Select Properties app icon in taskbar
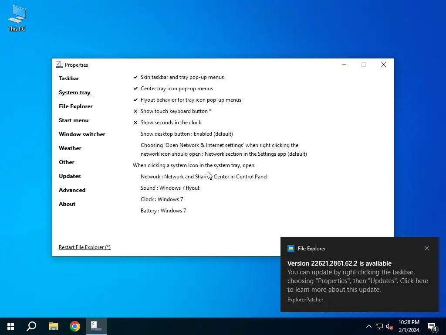 tap(96, 326)
